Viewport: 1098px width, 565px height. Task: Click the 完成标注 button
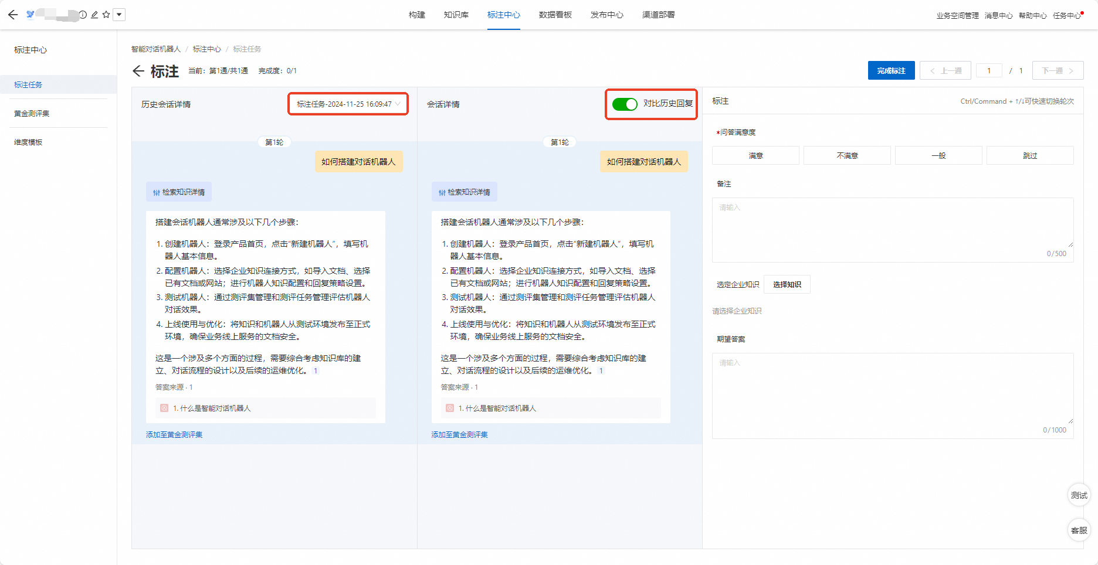coord(891,70)
